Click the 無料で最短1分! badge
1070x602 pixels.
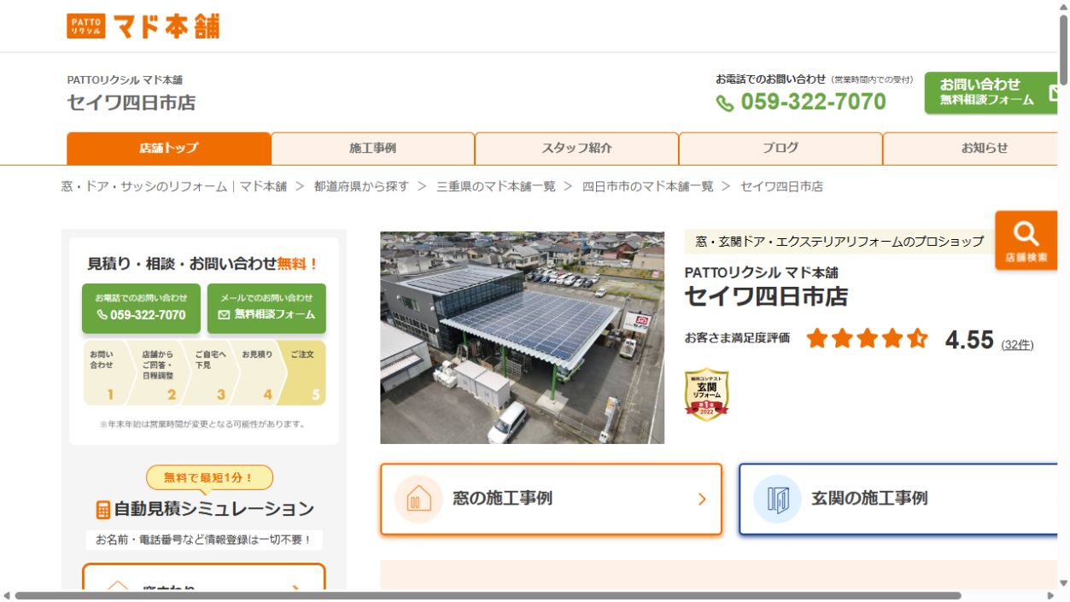(x=210, y=477)
